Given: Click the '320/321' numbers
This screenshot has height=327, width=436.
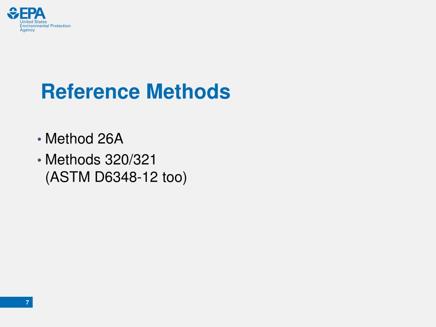Looking at the screenshot, I should (x=130, y=160).
